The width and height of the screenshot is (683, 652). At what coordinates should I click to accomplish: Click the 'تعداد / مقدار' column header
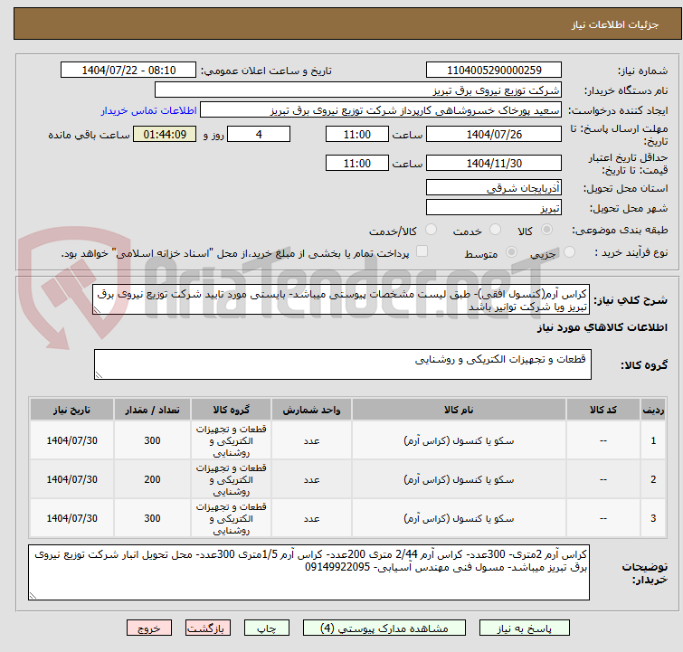152,410
